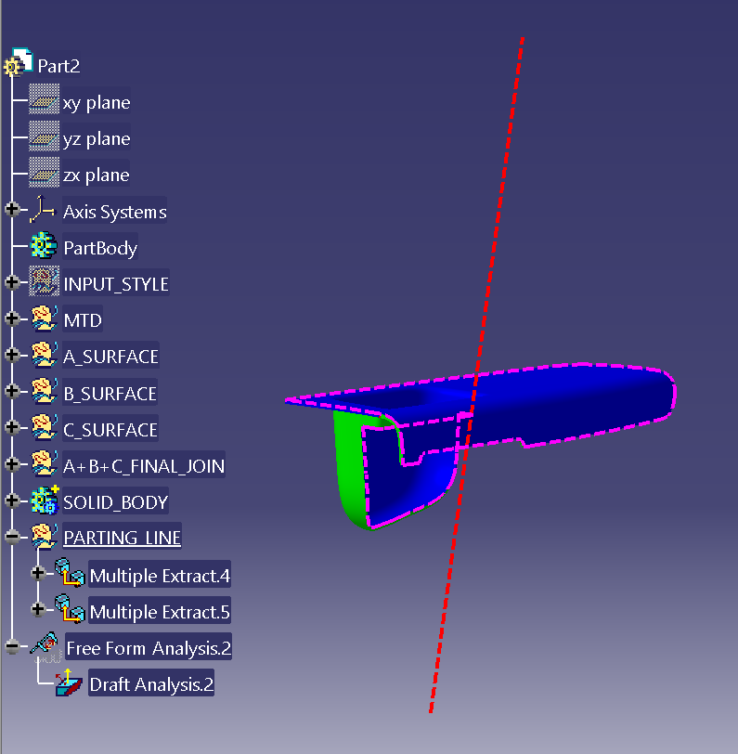Select the underlined PARTING_LINE label
Viewport: 738px width, 754px height.
pos(123,537)
